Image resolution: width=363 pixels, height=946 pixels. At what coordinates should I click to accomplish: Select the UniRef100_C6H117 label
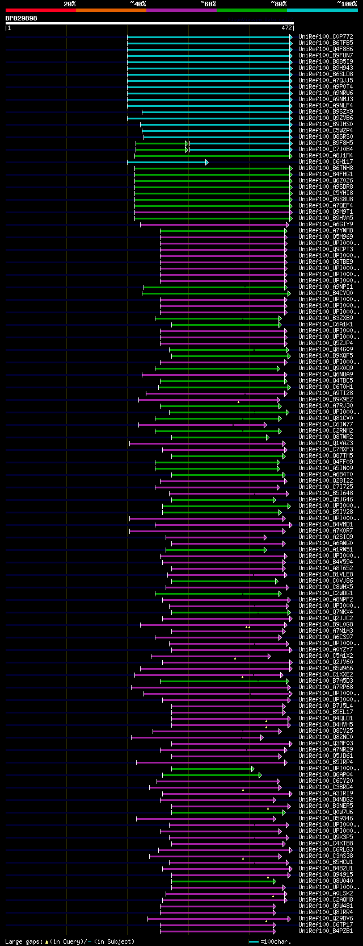tap(326, 161)
